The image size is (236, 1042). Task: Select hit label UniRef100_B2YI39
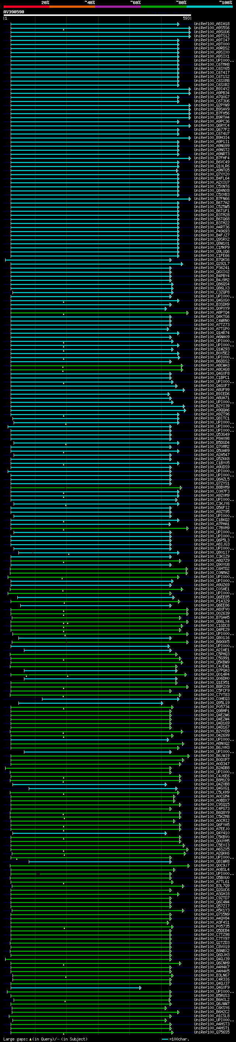pyautogui.click(x=212, y=406)
